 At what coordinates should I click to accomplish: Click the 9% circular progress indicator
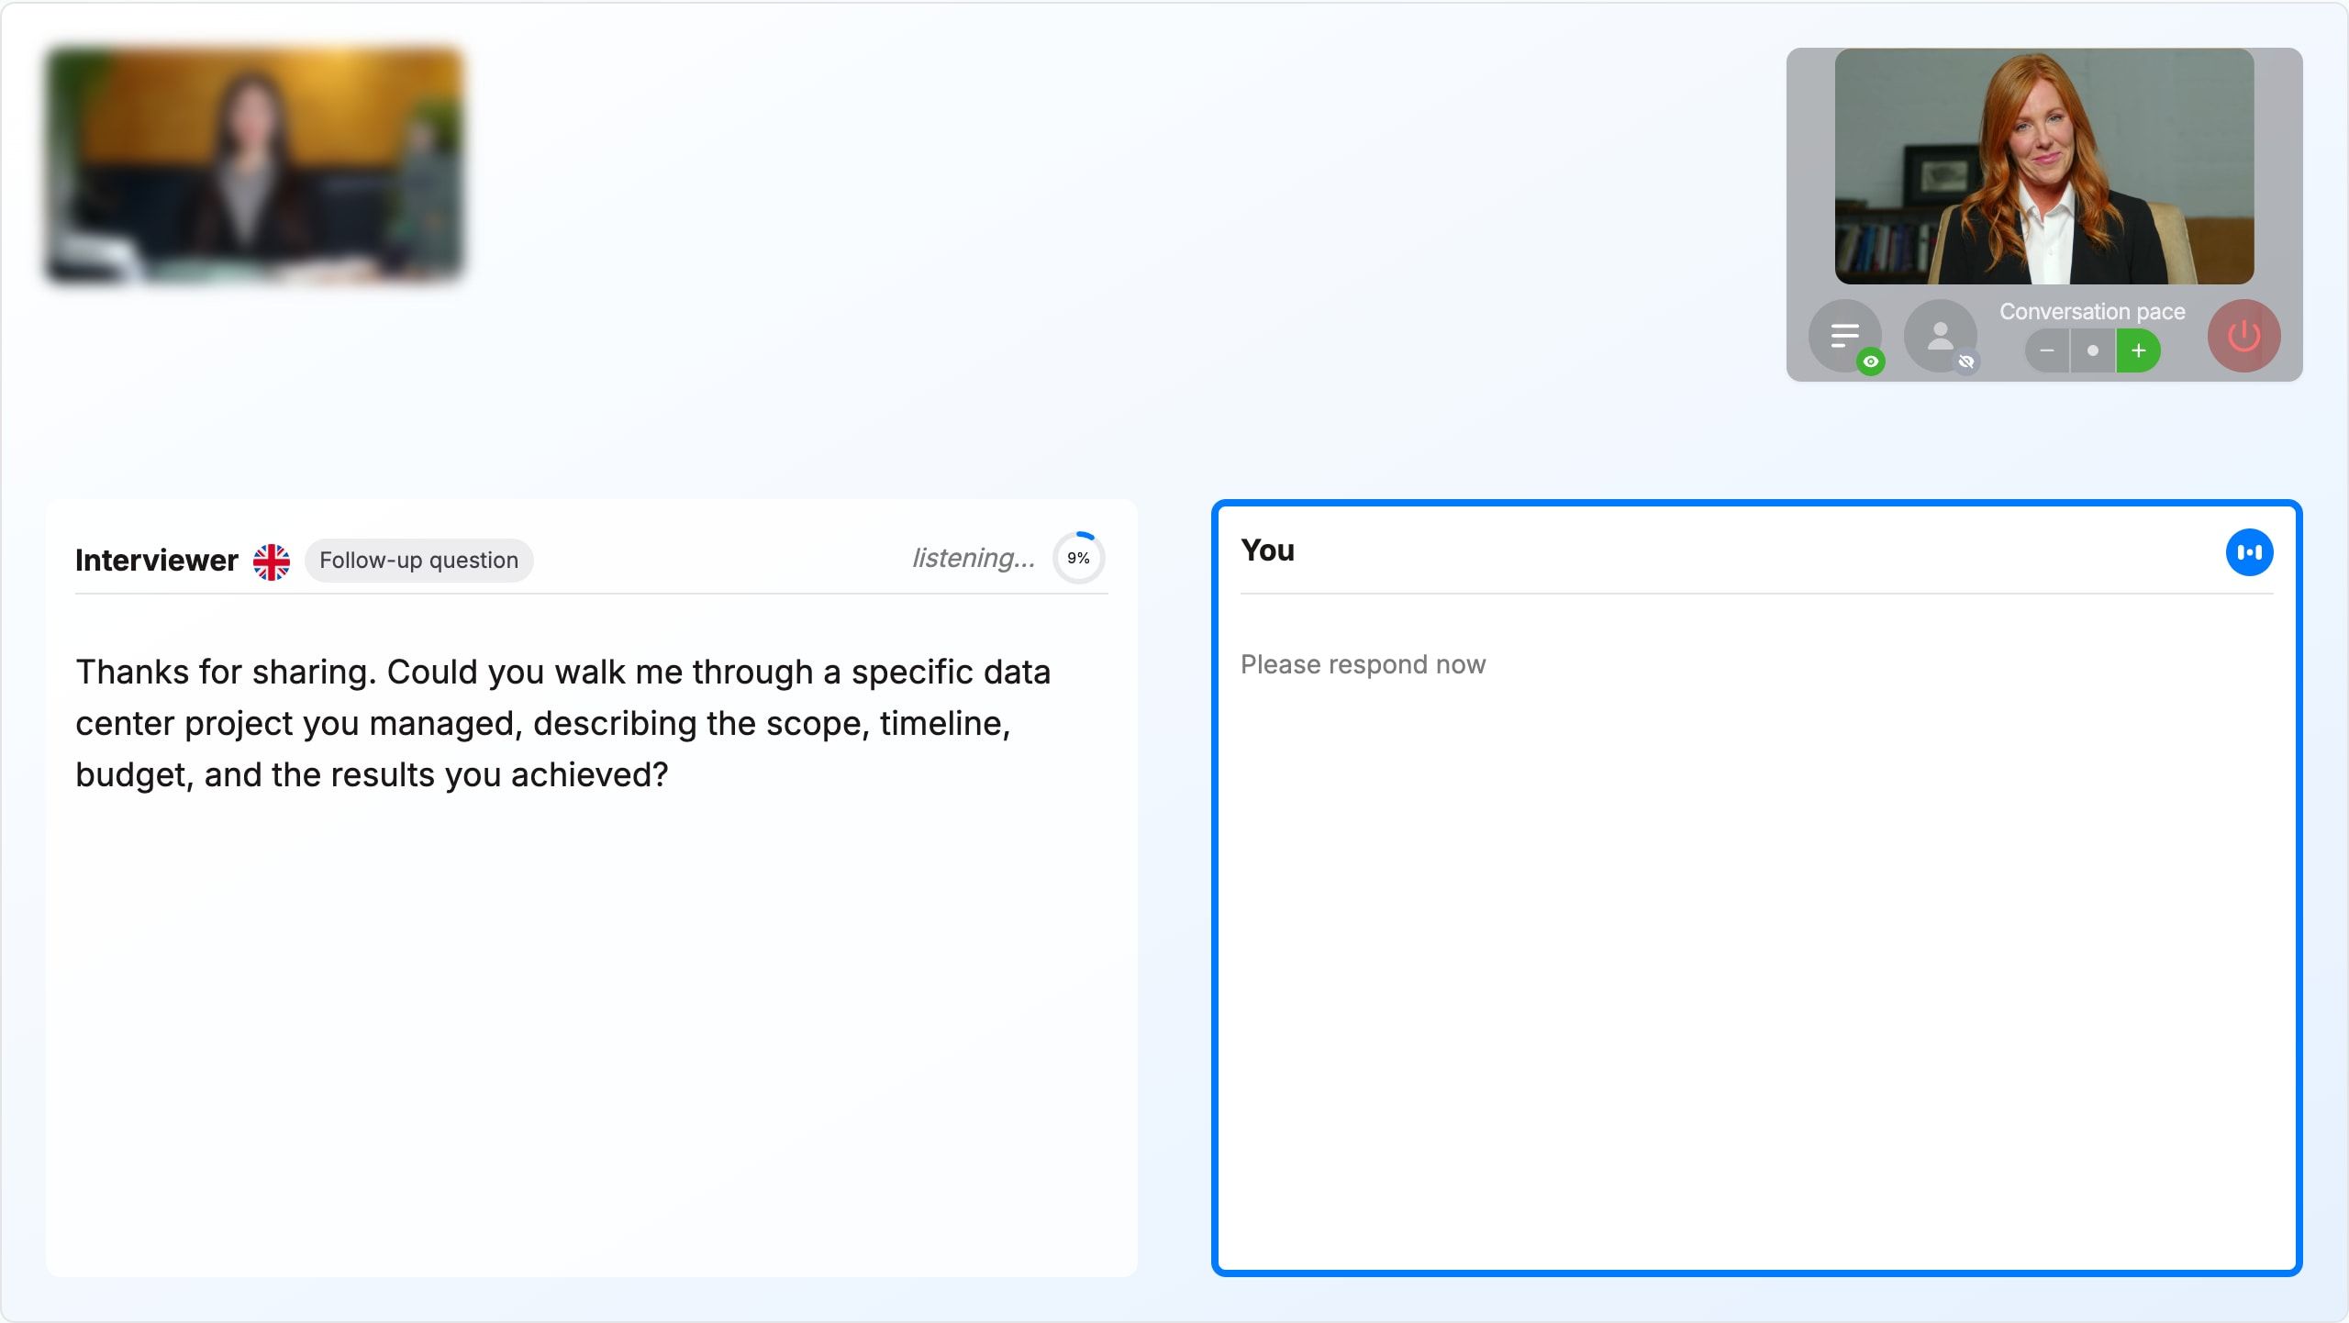pos(1078,558)
